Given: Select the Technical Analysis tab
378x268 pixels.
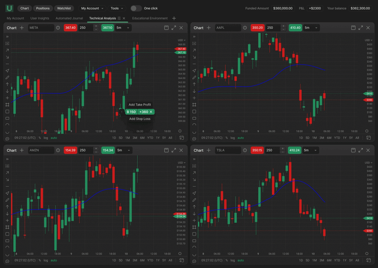Looking at the screenshot, I should pyautogui.click(x=102, y=18).
